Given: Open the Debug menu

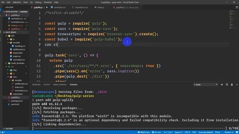Looking at the screenshot, I should [x=38, y=2].
